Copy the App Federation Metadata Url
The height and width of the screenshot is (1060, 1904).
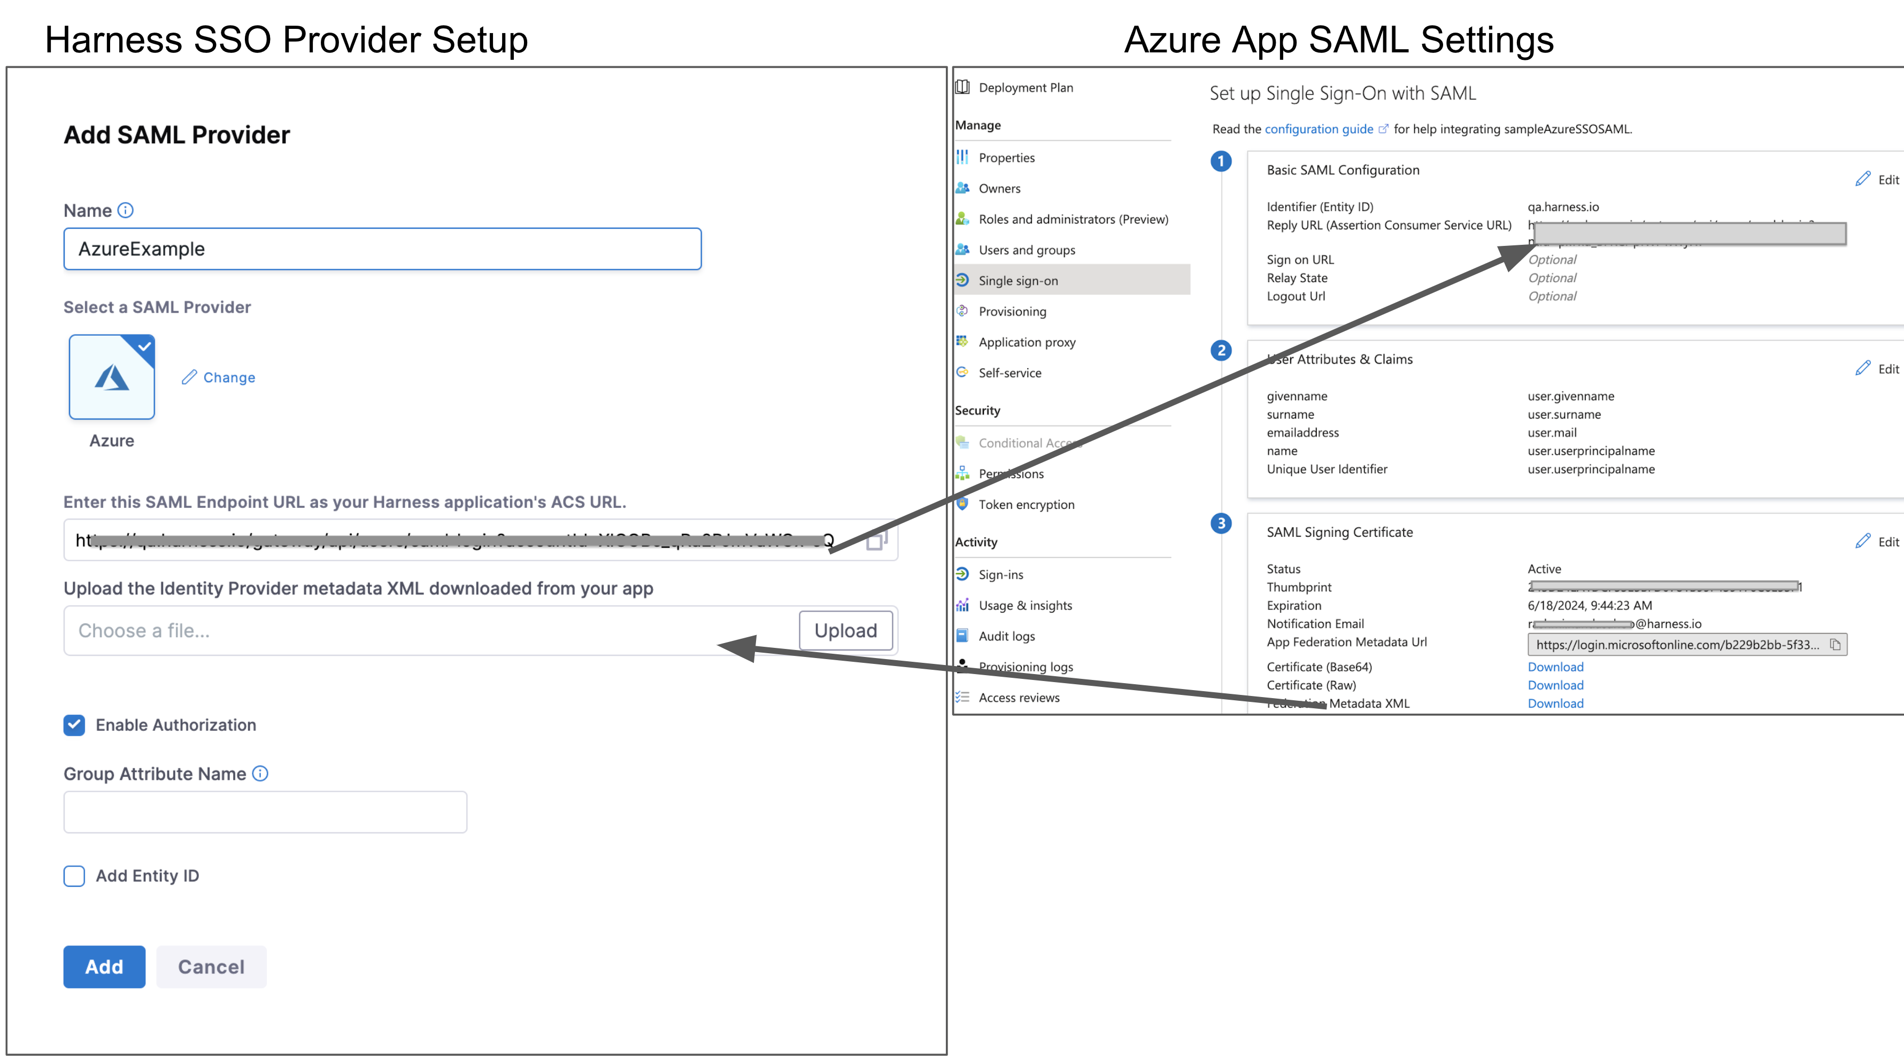coord(1834,645)
